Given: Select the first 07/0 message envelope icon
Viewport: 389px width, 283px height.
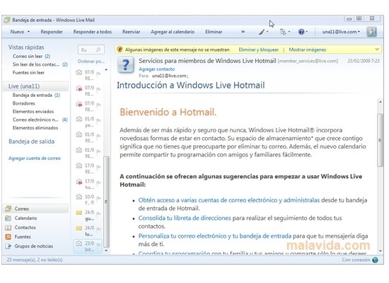Looking at the screenshot, I should [79, 72].
